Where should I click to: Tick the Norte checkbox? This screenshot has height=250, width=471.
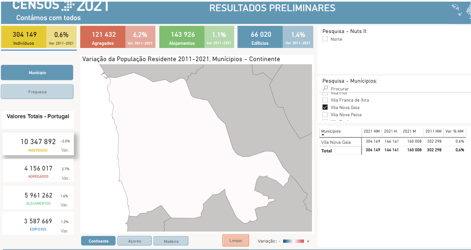[325, 39]
